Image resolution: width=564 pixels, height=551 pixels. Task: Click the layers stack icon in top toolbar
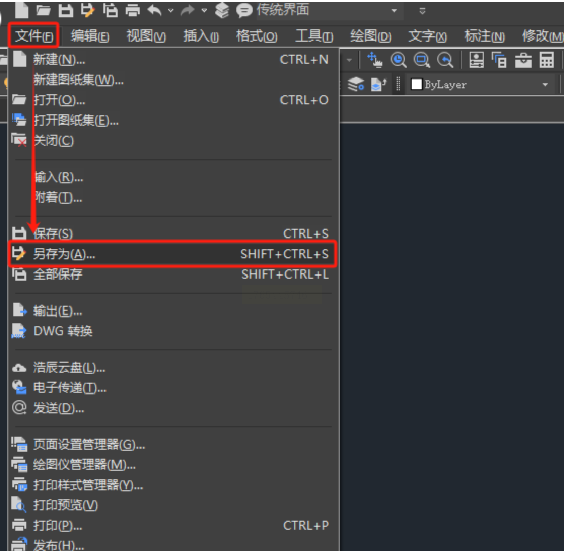click(x=222, y=10)
